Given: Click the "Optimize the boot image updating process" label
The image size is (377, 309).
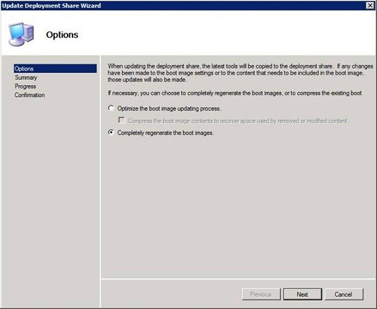Looking at the screenshot, I should pos(169,109).
